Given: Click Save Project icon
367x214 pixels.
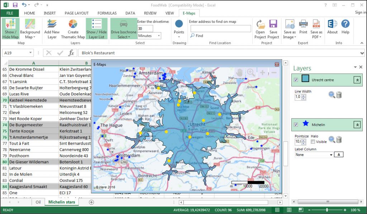Looking at the screenshot, I should coord(273,24).
